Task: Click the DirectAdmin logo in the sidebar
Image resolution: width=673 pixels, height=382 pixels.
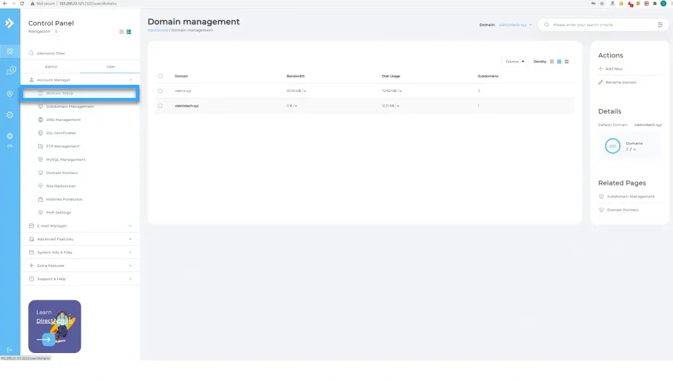Action: pos(10,24)
